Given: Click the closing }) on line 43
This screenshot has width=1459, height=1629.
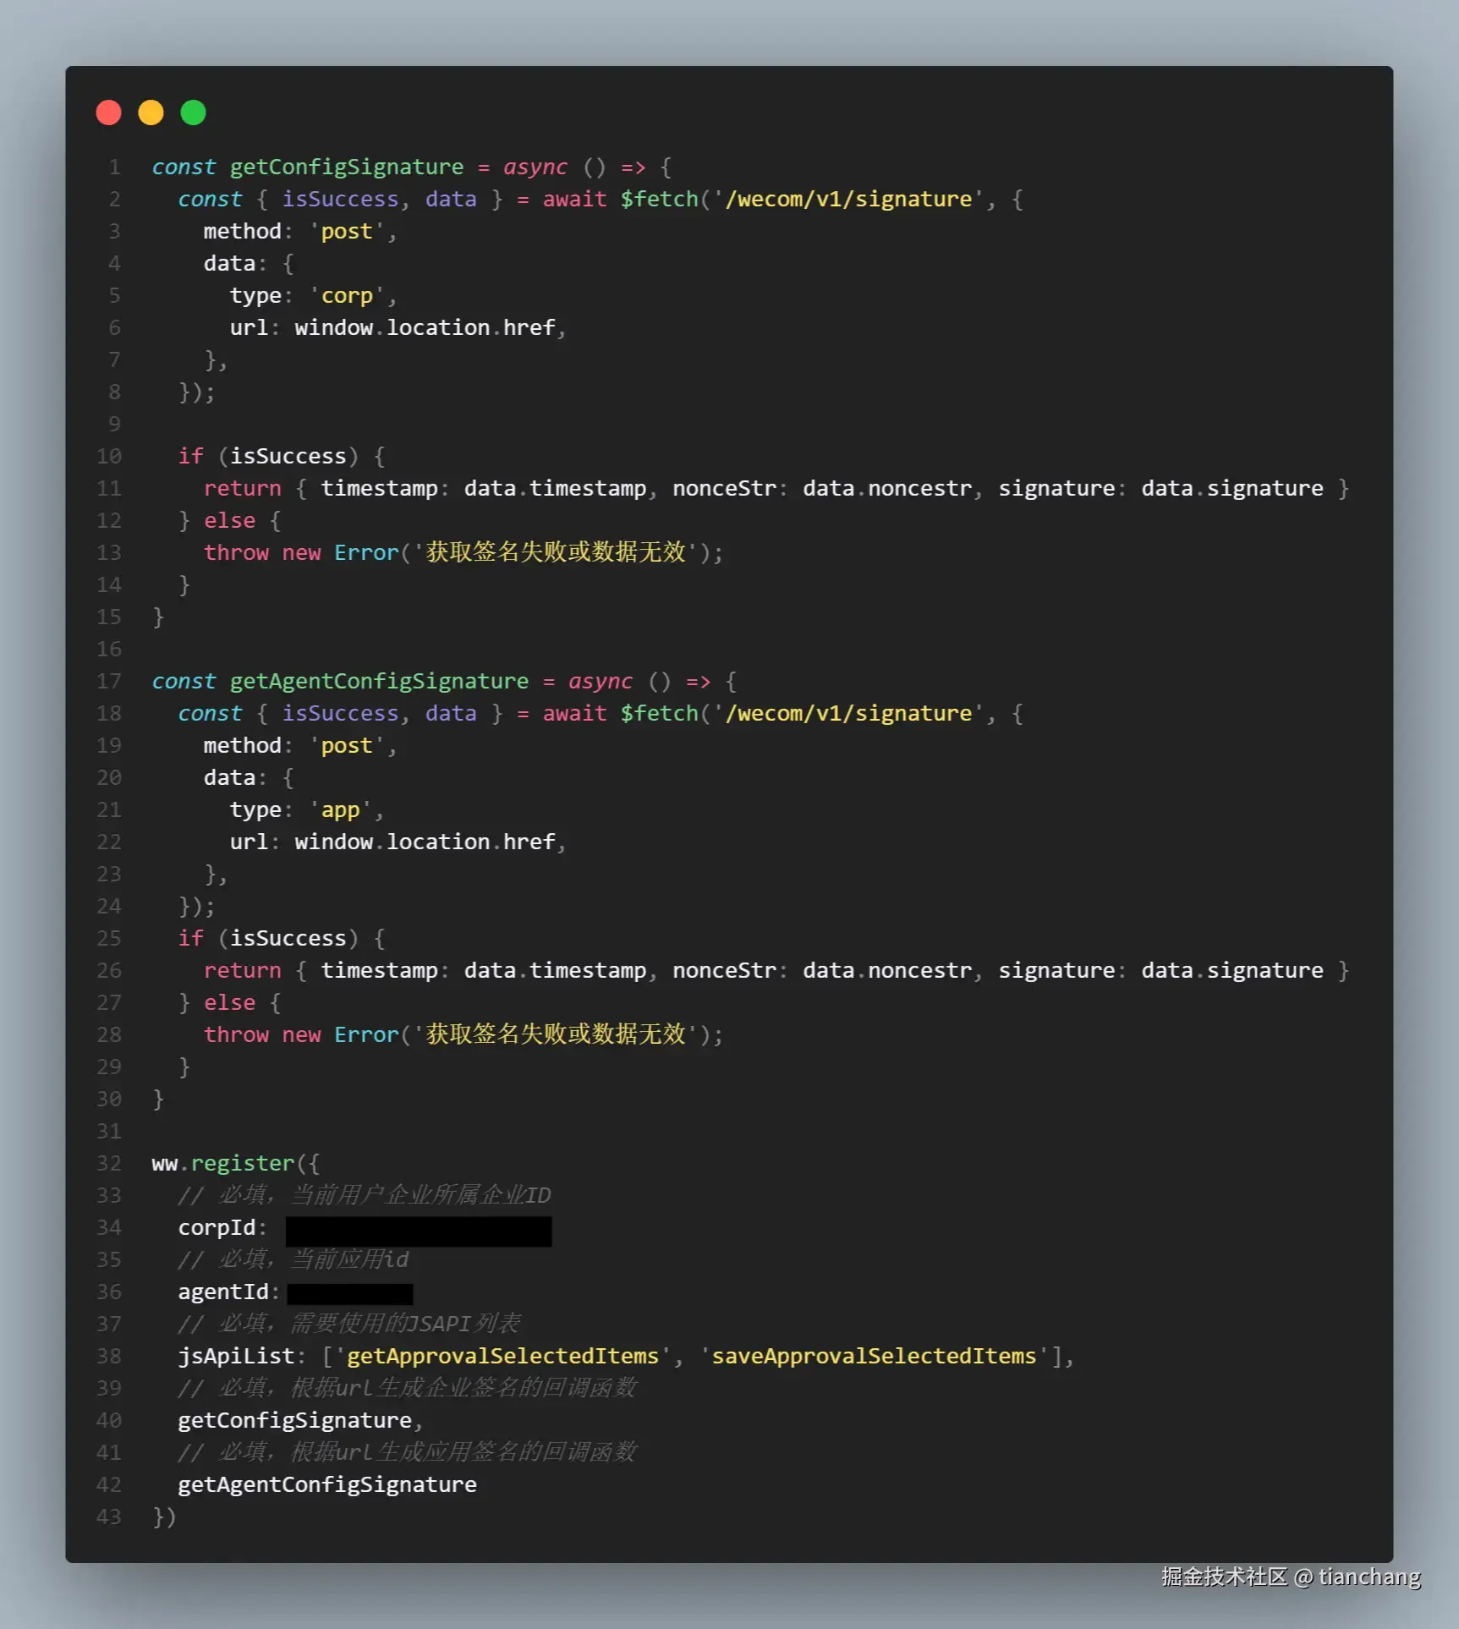Looking at the screenshot, I should click(x=162, y=1517).
